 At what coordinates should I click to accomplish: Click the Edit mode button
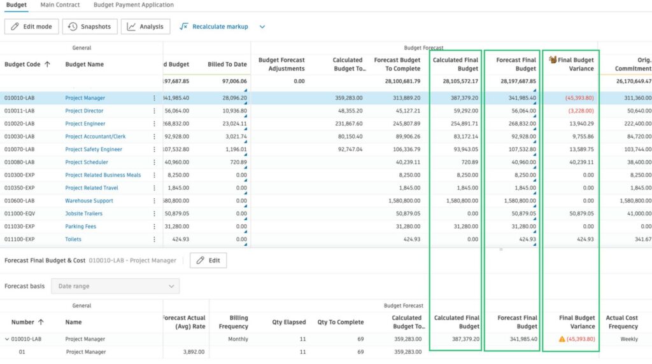32,27
